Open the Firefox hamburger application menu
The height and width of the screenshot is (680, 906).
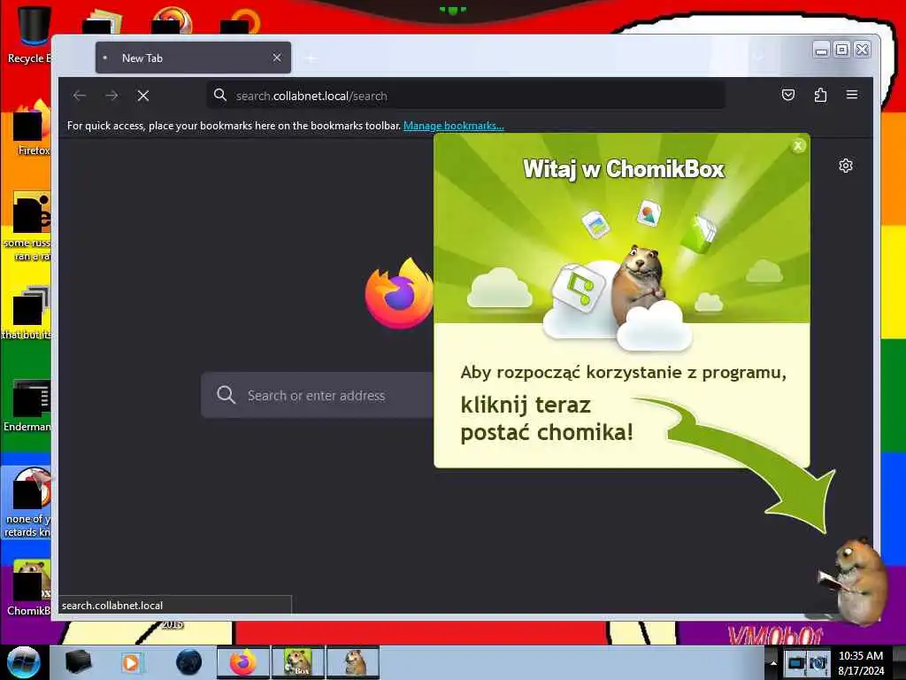tap(852, 95)
